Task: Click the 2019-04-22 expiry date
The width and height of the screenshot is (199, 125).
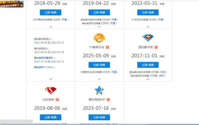Action: coord(96,3)
